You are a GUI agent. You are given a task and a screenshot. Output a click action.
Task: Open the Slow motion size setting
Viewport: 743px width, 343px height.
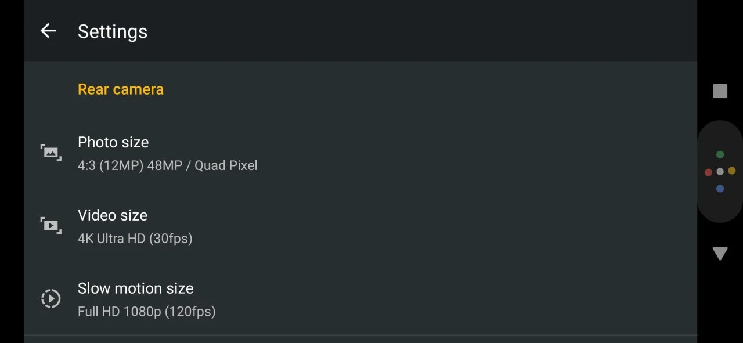tap(360, 299)
